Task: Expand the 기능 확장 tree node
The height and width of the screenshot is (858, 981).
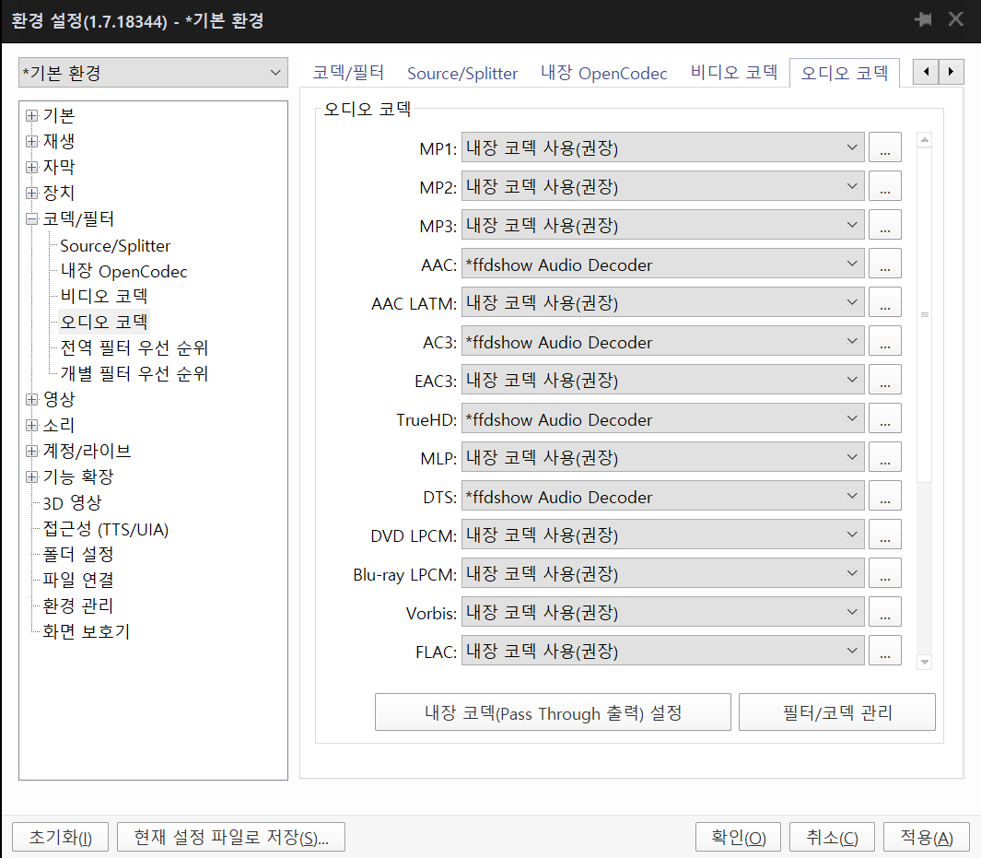Action: 32,476
